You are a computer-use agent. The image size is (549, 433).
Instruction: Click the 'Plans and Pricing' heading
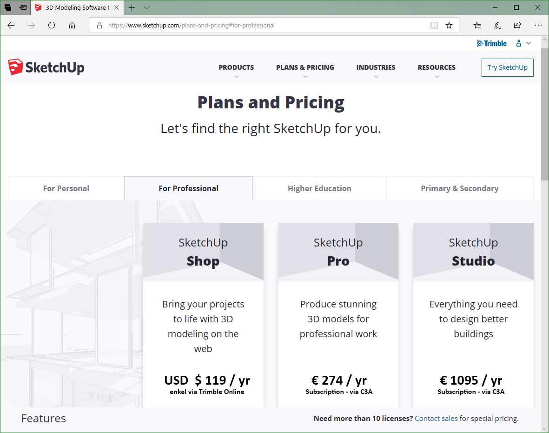[271, 103]
